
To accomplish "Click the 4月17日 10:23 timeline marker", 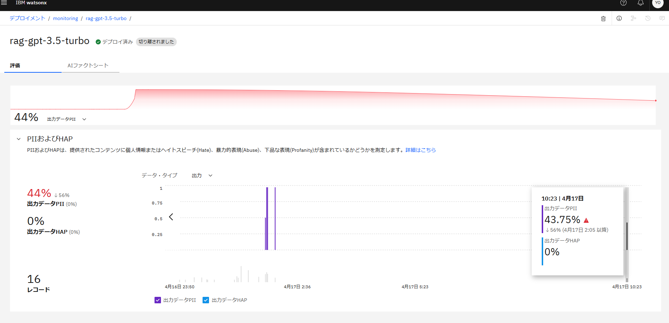I will click(x=627, y=287).
